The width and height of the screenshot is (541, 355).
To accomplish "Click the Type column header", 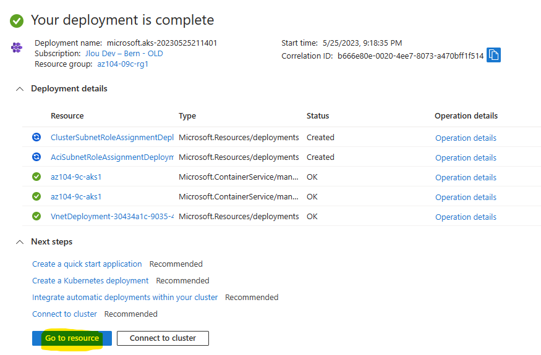I will pos(187,116).
